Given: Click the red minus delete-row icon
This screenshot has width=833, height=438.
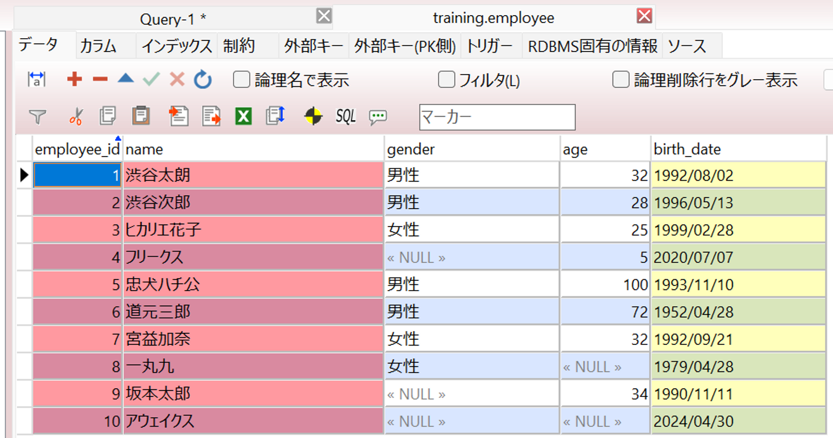Looking at the screenshot, I should click(100, 80).
